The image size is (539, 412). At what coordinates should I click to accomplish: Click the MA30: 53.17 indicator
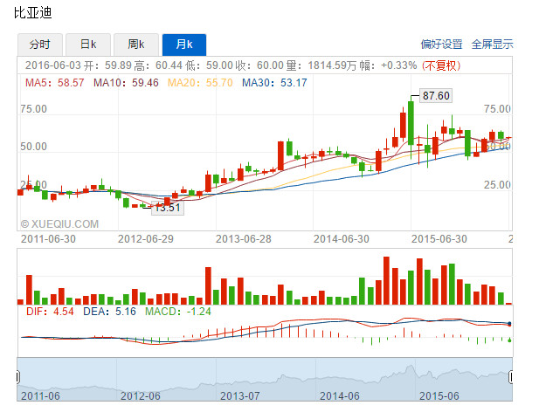274,83
